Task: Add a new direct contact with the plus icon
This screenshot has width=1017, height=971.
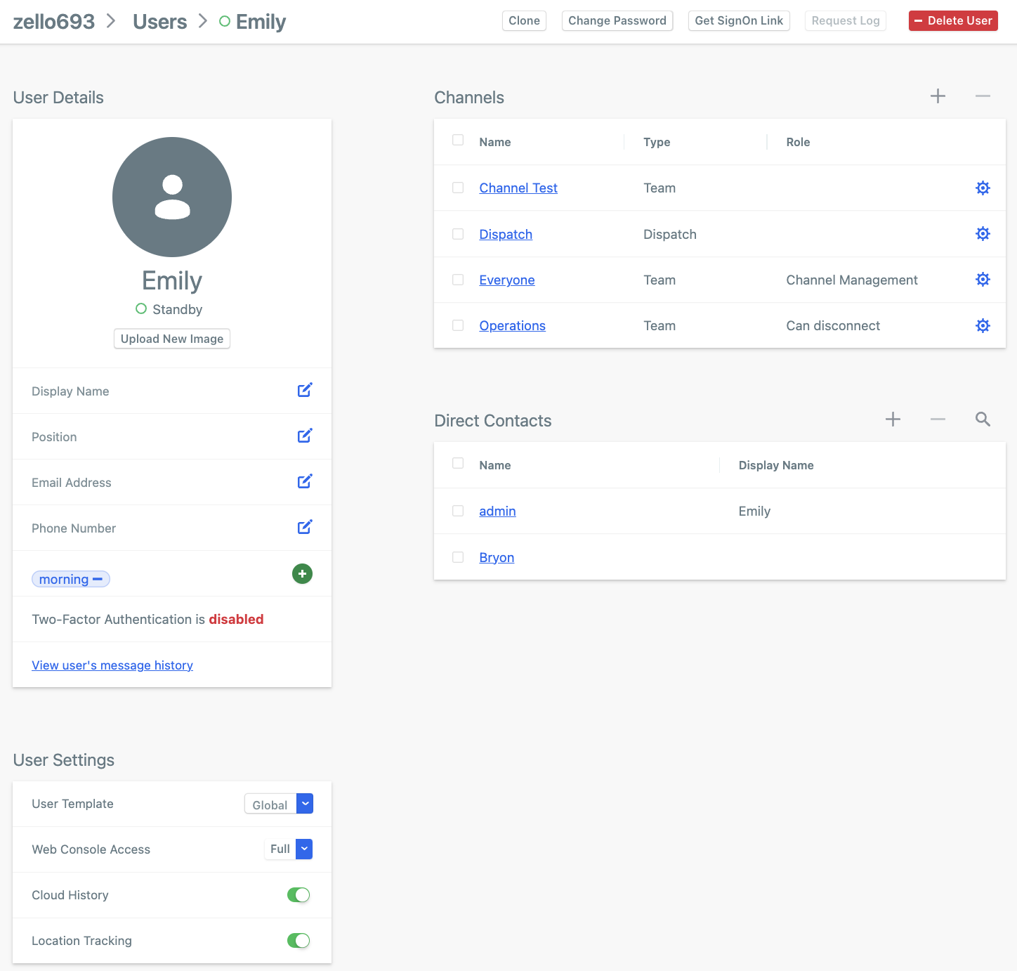Action: 892,419
